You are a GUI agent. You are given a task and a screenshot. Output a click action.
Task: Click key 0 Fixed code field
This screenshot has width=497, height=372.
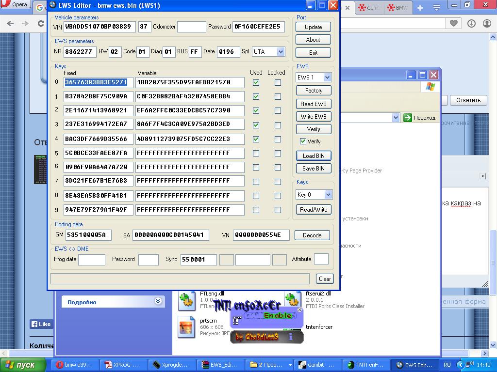click(98, 82)
